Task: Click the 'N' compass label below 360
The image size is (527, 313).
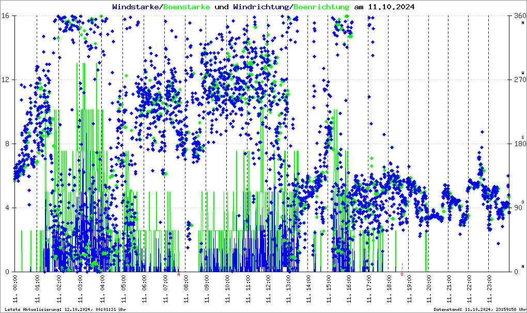Action: 523,23
